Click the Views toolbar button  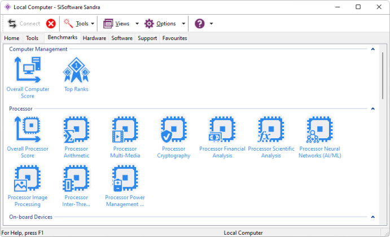[x=116, y=24]
